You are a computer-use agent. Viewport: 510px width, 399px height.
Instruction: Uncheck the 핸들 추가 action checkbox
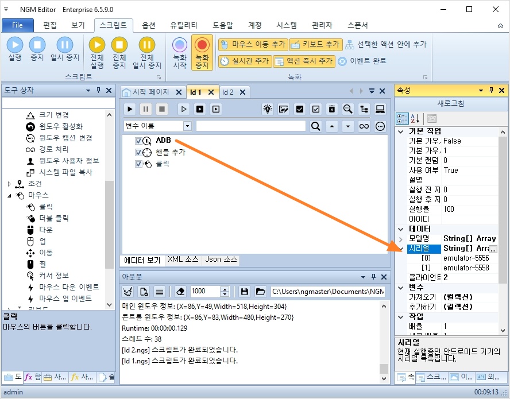point(138,152)
